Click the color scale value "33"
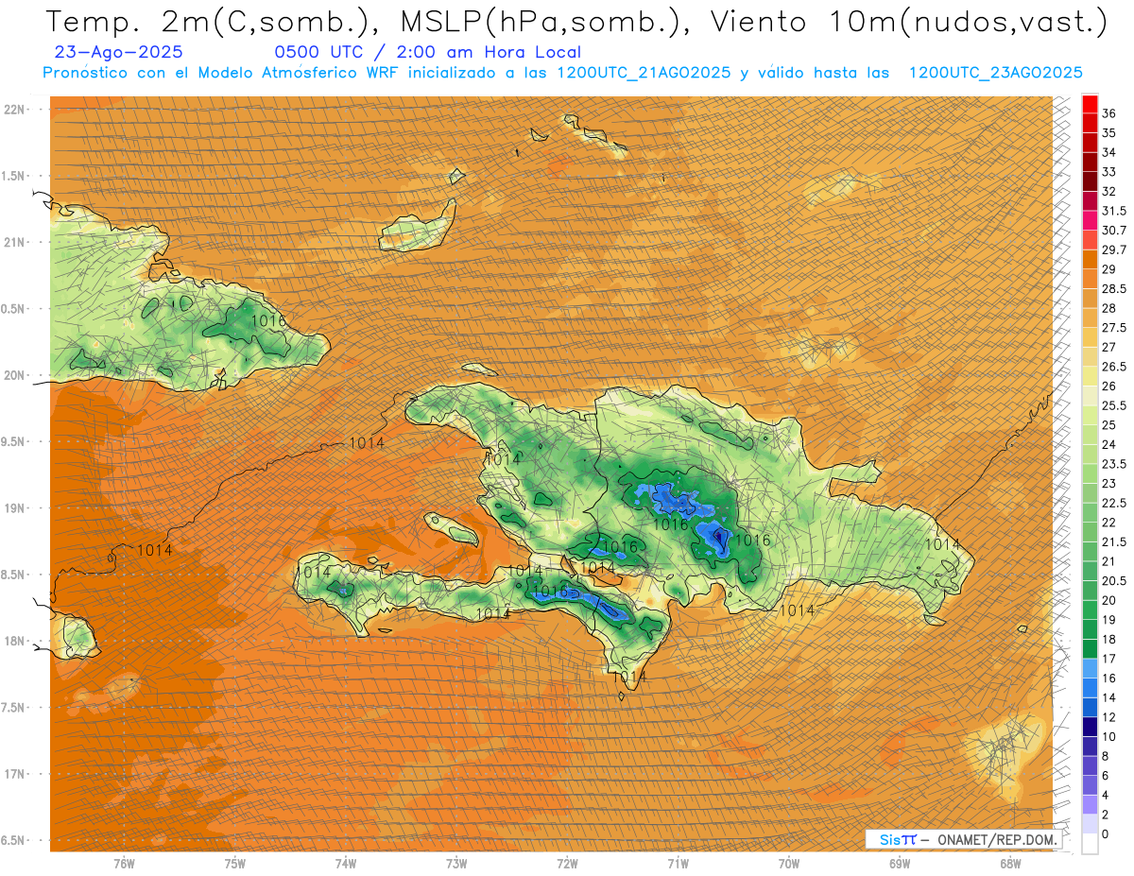 [1108, 172]
